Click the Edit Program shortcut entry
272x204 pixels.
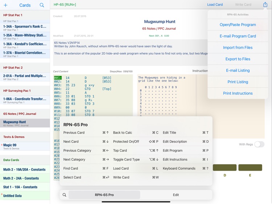(x=186, y=151)
